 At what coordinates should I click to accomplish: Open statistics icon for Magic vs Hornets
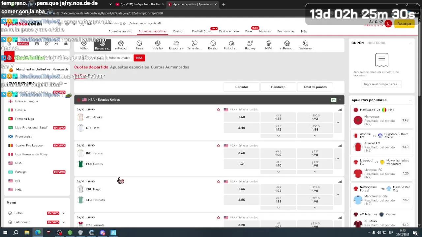tap(340, 182)
